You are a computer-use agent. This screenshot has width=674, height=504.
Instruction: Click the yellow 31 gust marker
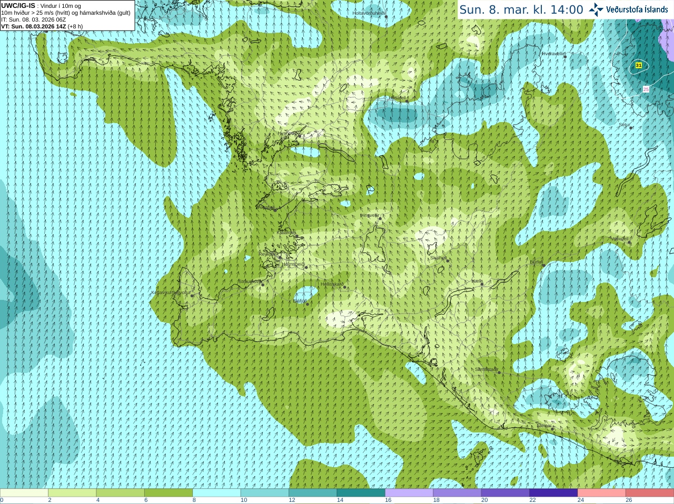(x=639, y=65)
